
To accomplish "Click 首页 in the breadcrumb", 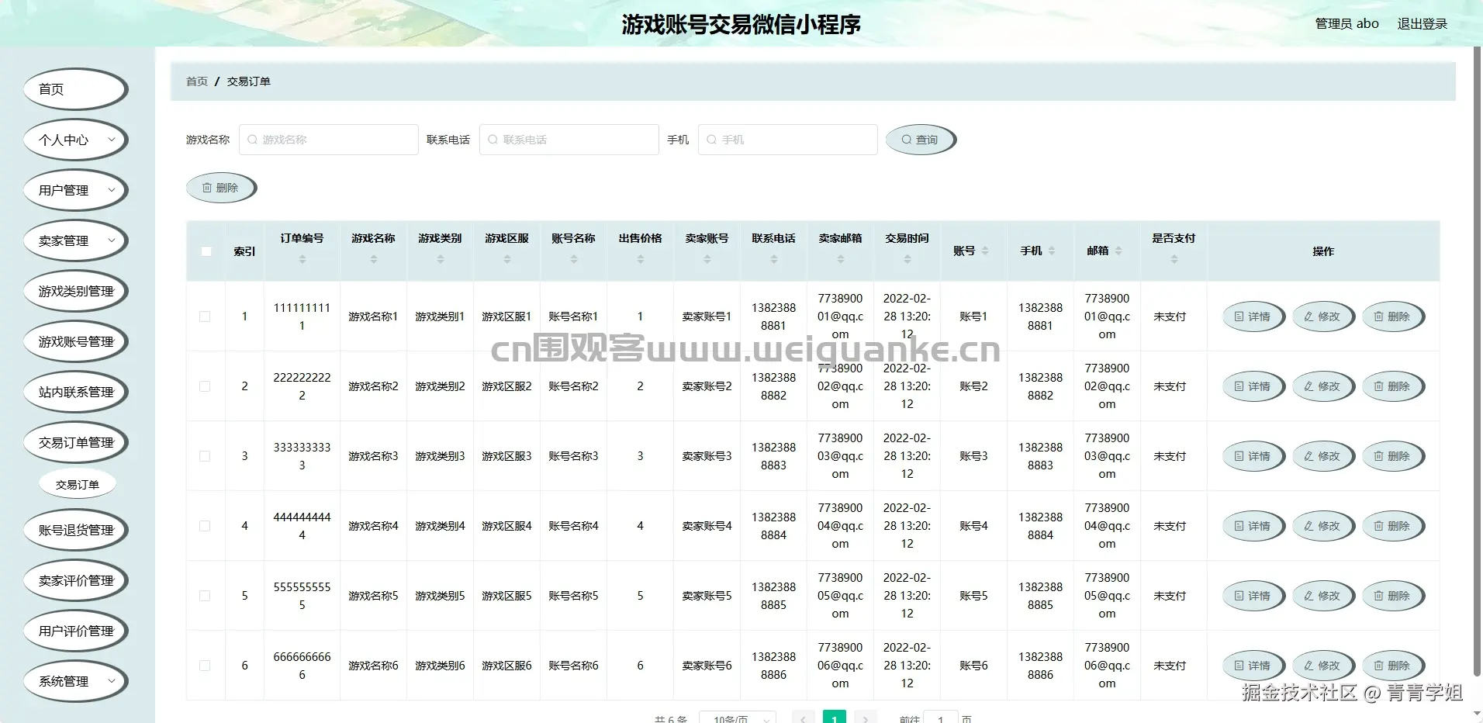I will pos(197,81).
